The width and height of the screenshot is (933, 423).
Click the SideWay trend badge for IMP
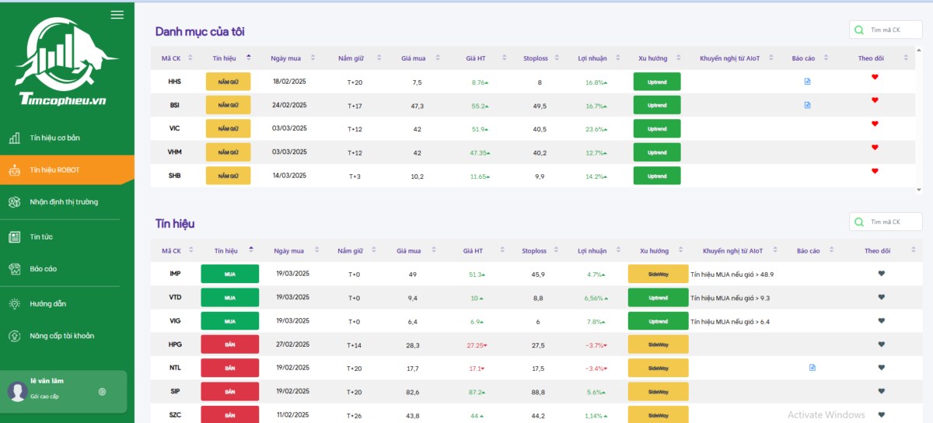tap(658, 274)
